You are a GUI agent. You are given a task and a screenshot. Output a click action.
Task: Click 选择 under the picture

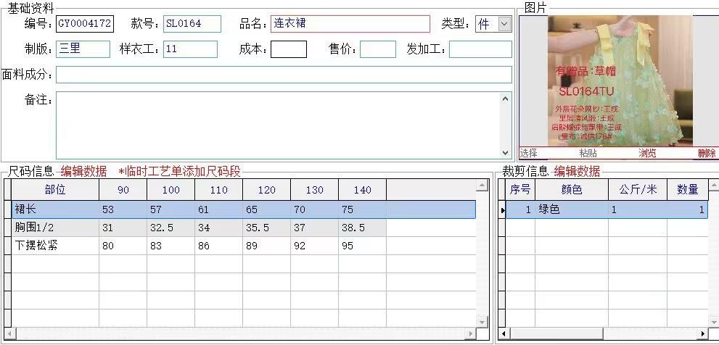coord(528,153)
